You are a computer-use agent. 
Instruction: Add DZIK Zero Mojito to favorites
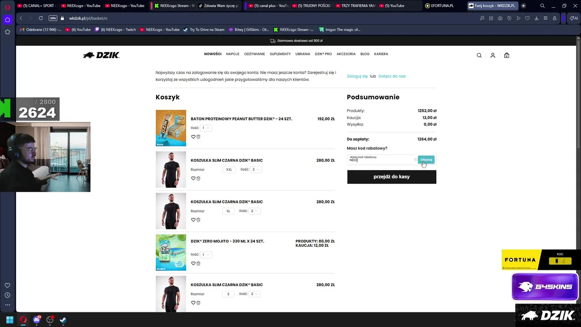193,263
